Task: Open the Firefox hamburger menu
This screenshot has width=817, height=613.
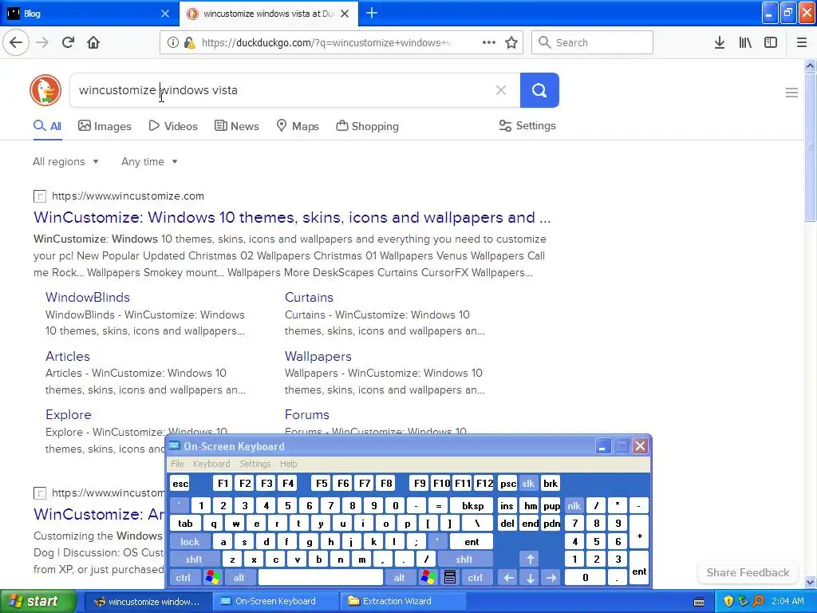Action: pyautogui.click(x=801, y=42)
